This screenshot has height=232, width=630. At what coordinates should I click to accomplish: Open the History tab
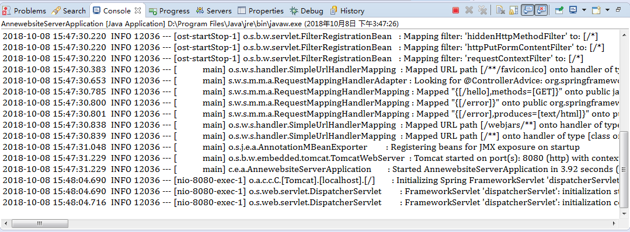click(347, 11)
